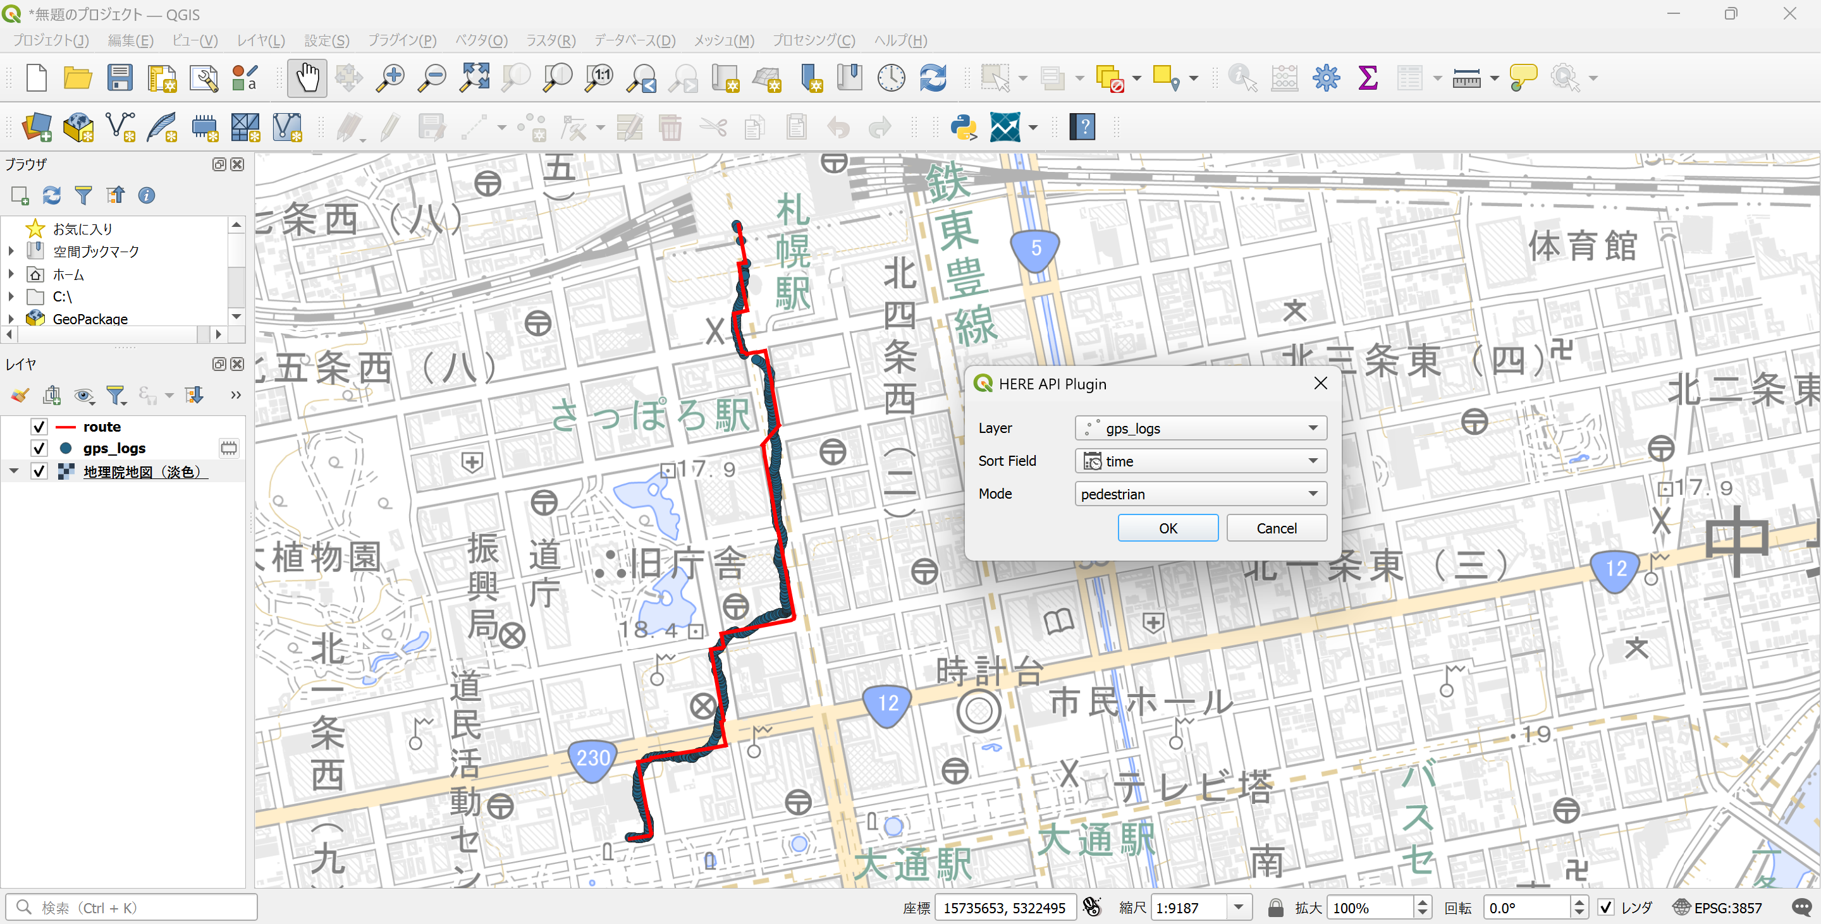Show statistical summary with the sigma icon
1821x924 pixels.
coord(1367,78)
